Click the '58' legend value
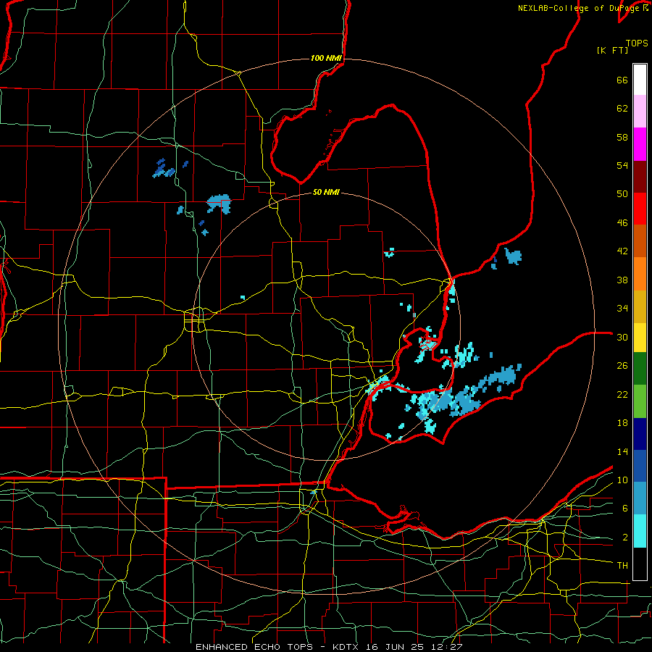Image resolution: width=652 pixels, height=652 pixels. 622,137
